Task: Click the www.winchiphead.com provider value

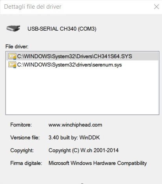Action: click(x=75, y=125)
